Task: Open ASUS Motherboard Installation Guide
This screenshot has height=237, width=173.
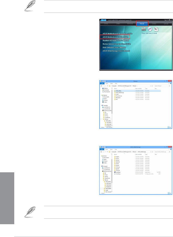Action: (x=117, y=34)
